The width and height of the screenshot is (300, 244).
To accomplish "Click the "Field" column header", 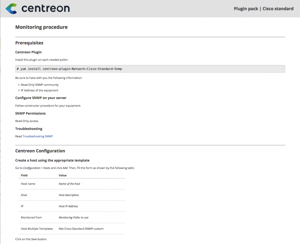I will pos(24,175).
